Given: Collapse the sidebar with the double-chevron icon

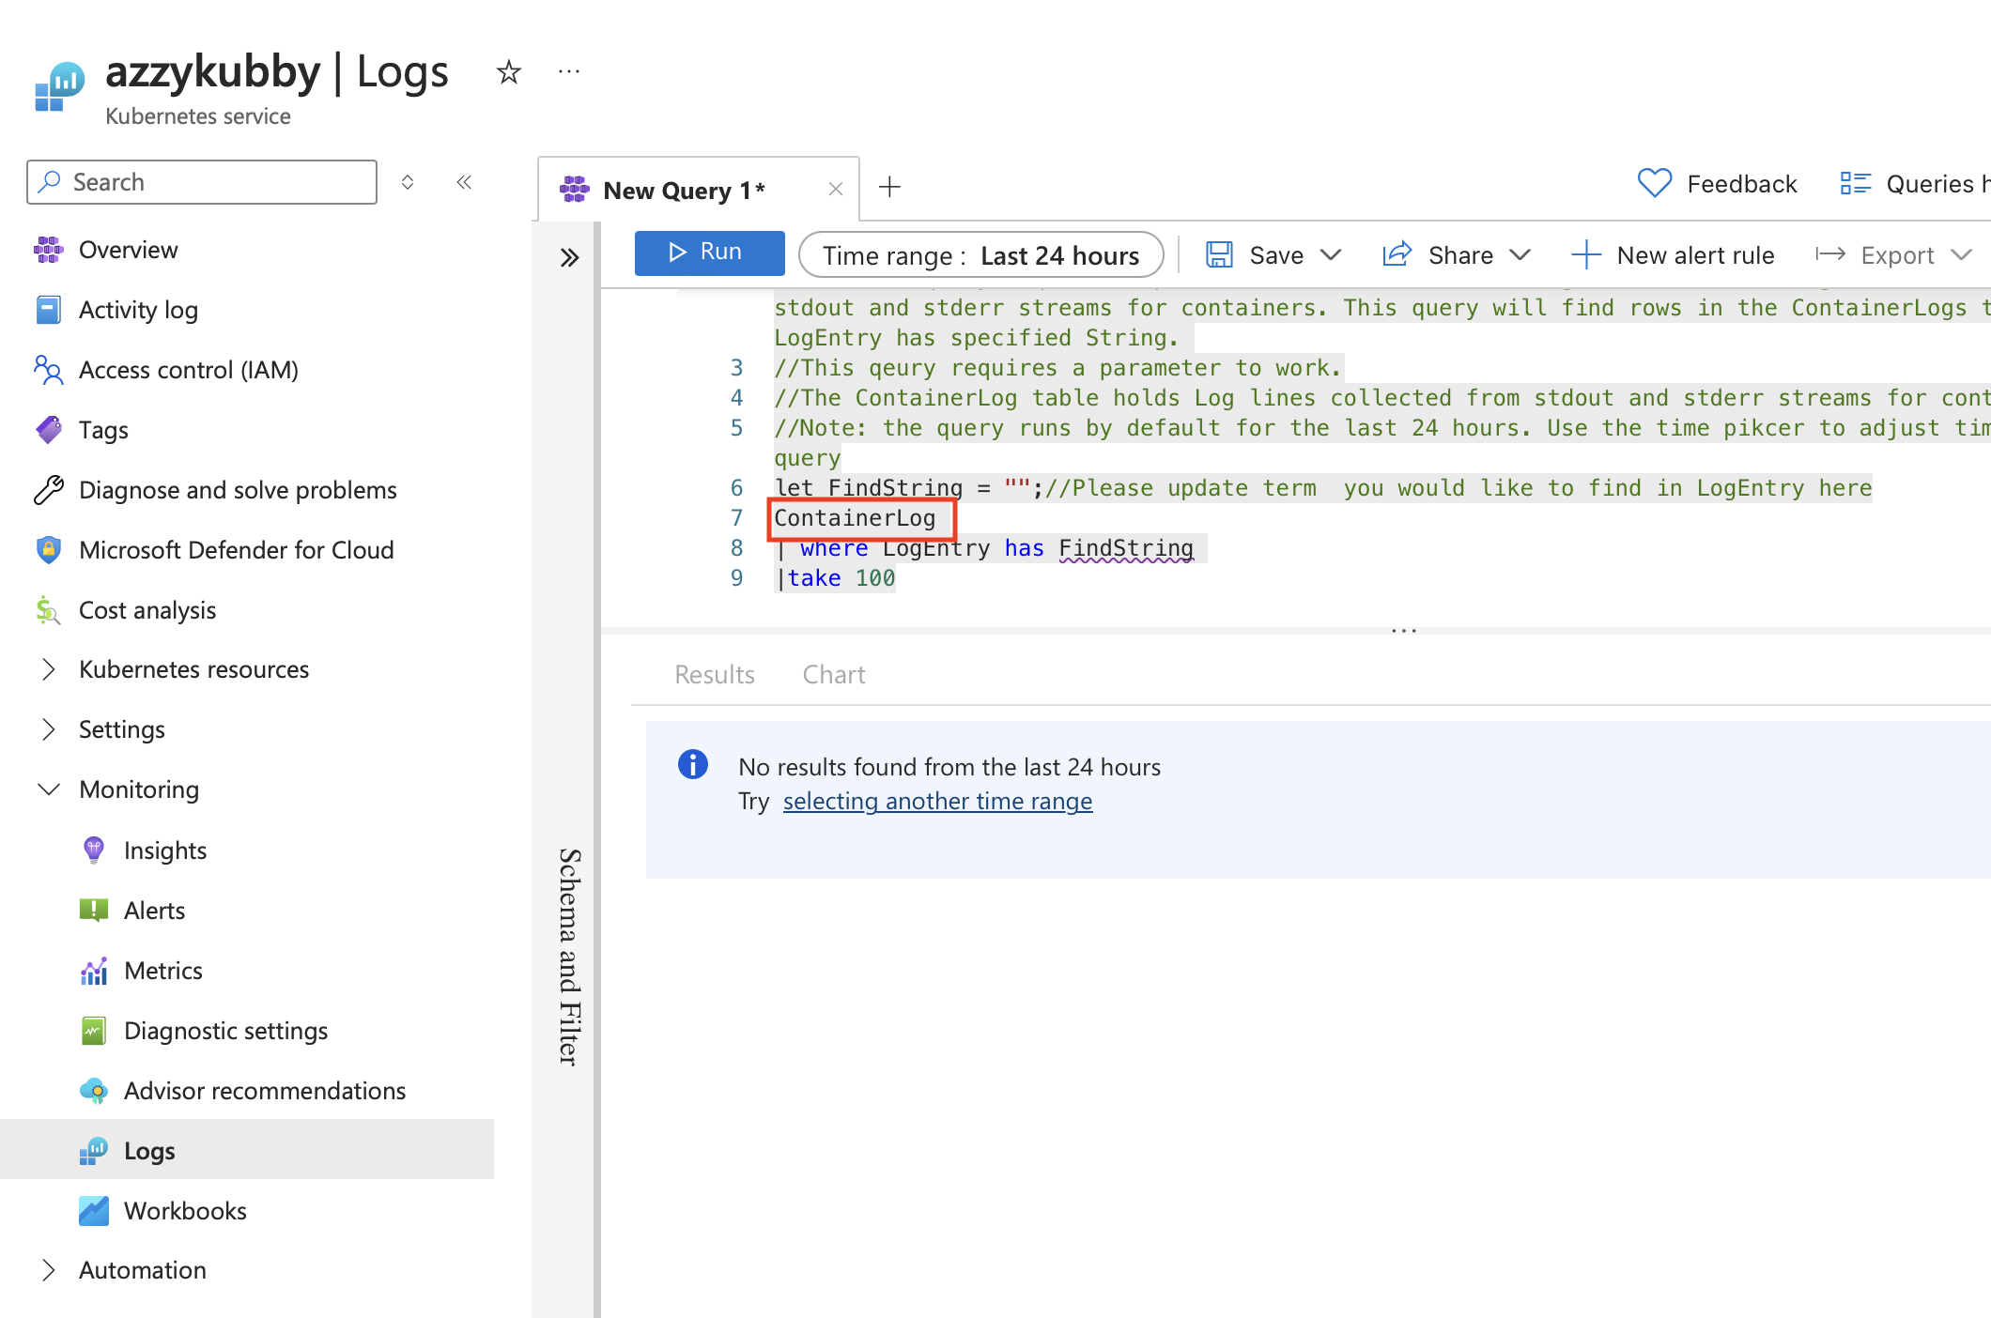Looking at the screenshot, I should point(464,182).
